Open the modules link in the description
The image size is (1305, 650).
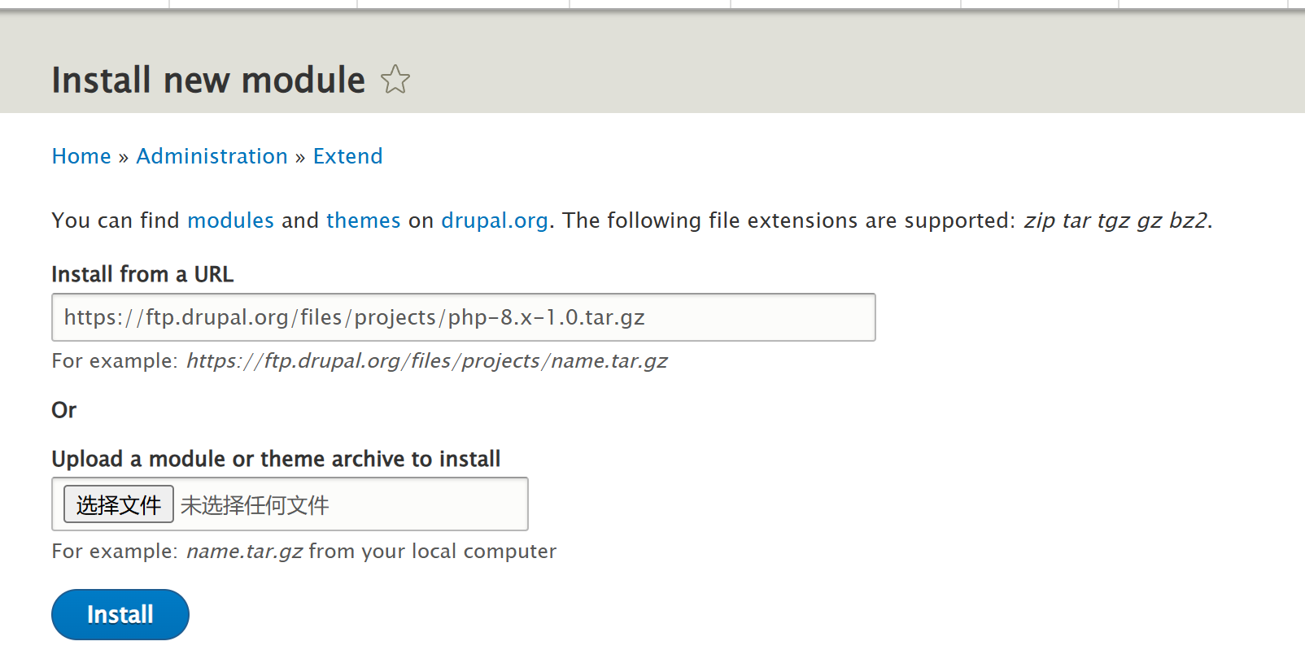click(230, 220)
